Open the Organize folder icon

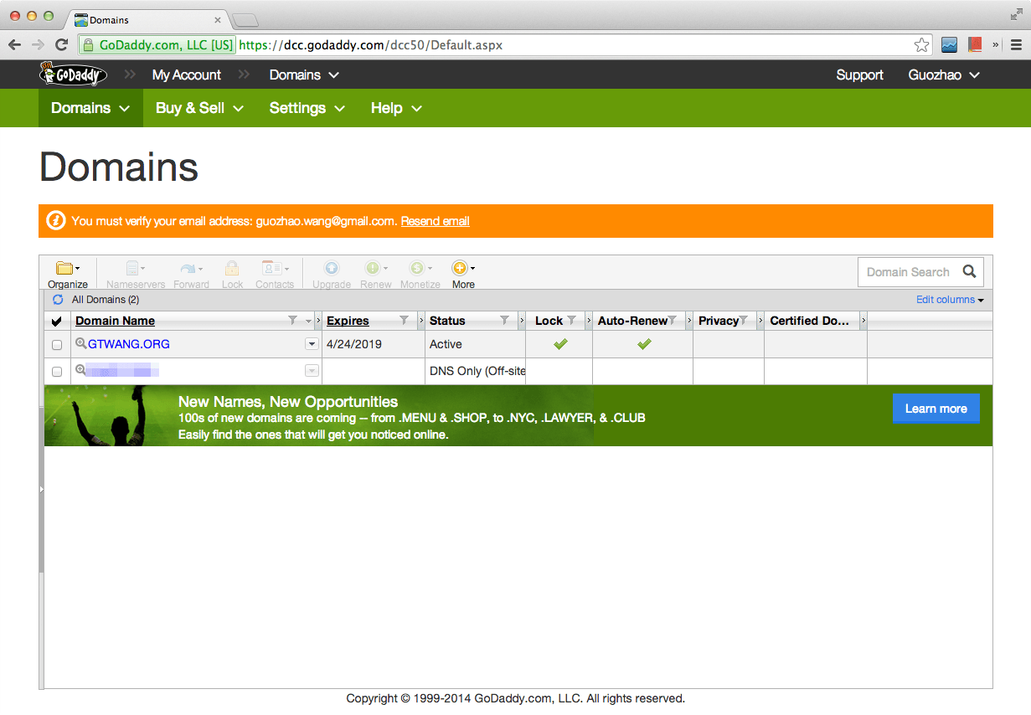tap(65, 268)
